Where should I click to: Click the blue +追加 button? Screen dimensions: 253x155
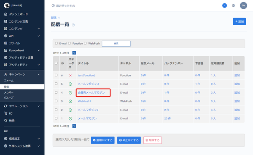[239, 21]
